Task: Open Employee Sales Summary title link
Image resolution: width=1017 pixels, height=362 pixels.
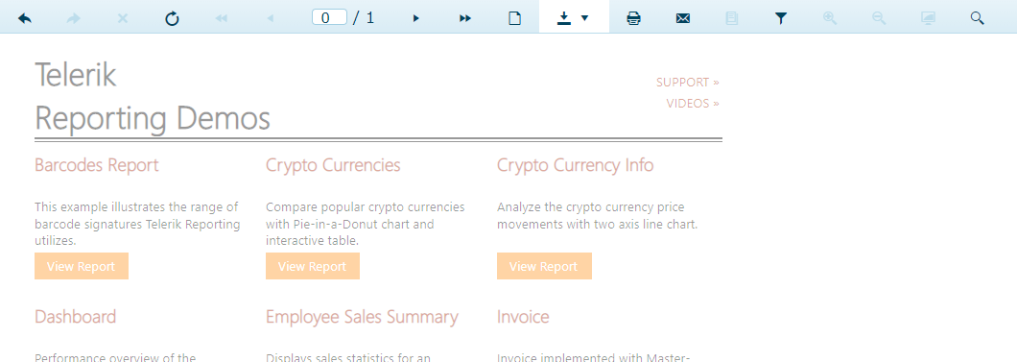Action: tap(362, 317)
